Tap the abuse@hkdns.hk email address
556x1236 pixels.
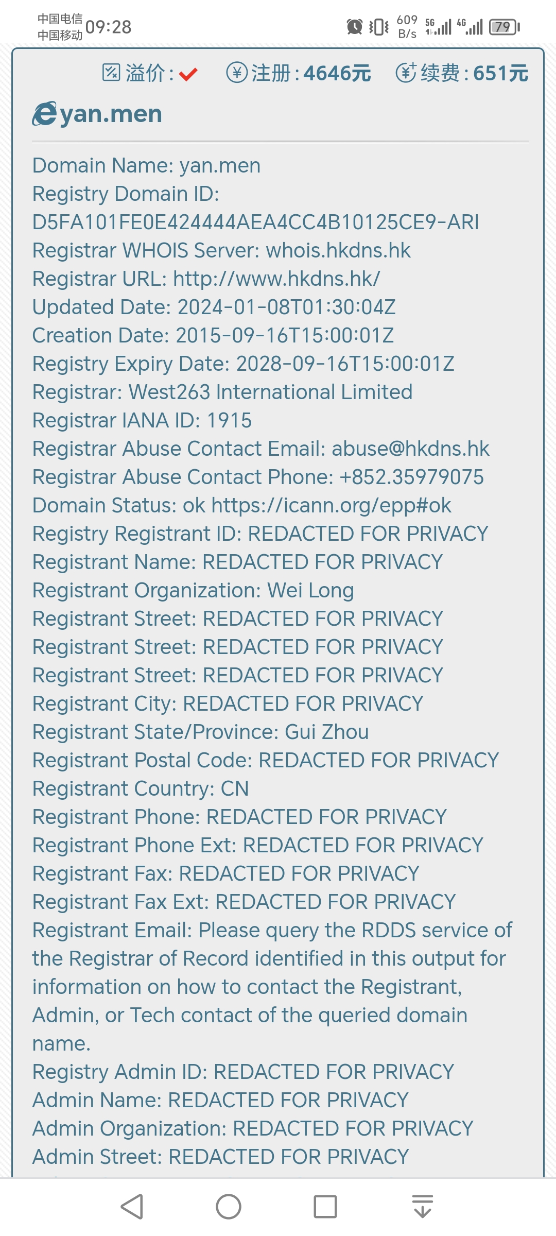[x=410, y=449]
